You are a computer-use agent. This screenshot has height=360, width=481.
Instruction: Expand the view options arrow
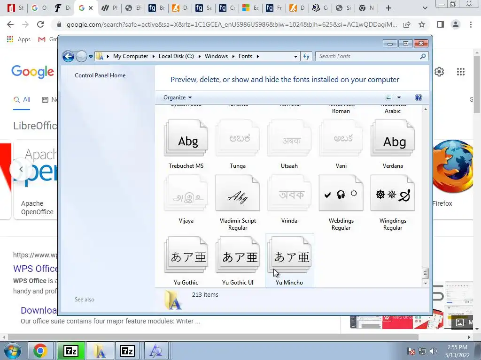tap(399, 97)
